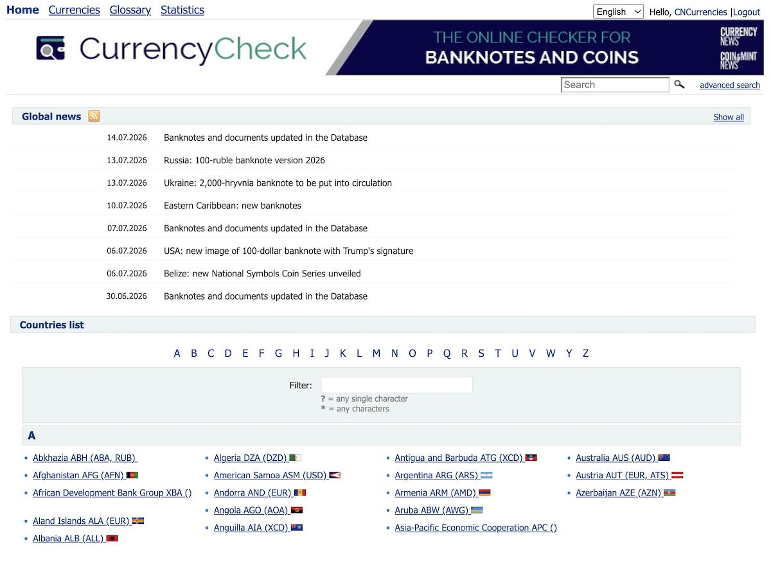Click the Australia flag icon
The image size is (771, 565).
point(664,458)
